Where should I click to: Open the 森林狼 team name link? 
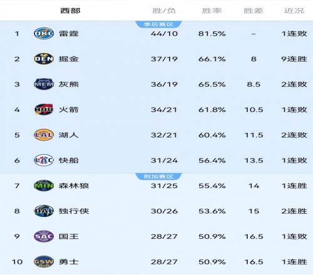click(x=74, y=186)
